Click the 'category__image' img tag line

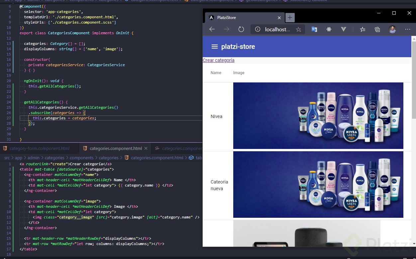coord(116,217)
